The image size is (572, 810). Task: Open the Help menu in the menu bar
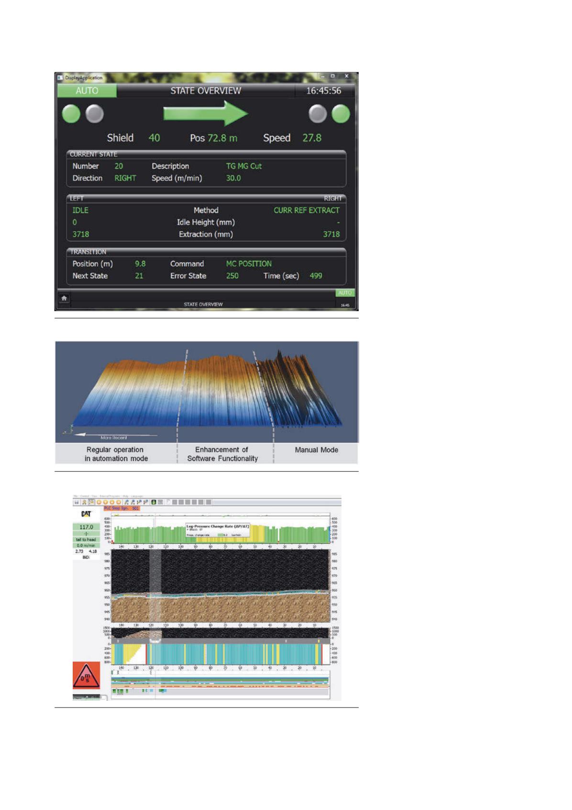(x=125, y=496)
